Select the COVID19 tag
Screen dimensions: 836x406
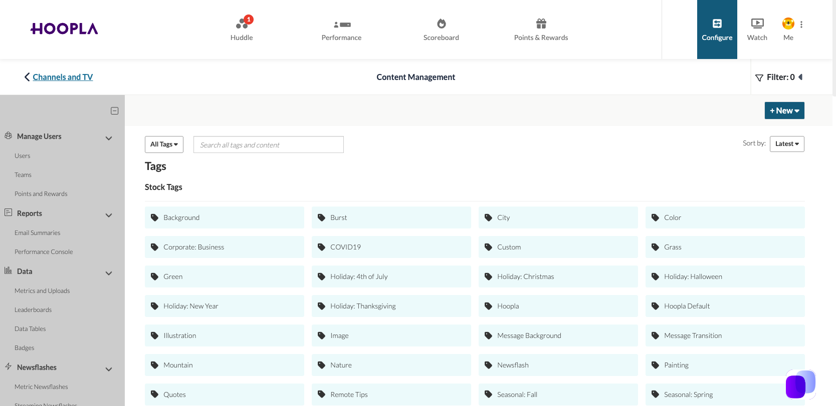pos(391,247)
